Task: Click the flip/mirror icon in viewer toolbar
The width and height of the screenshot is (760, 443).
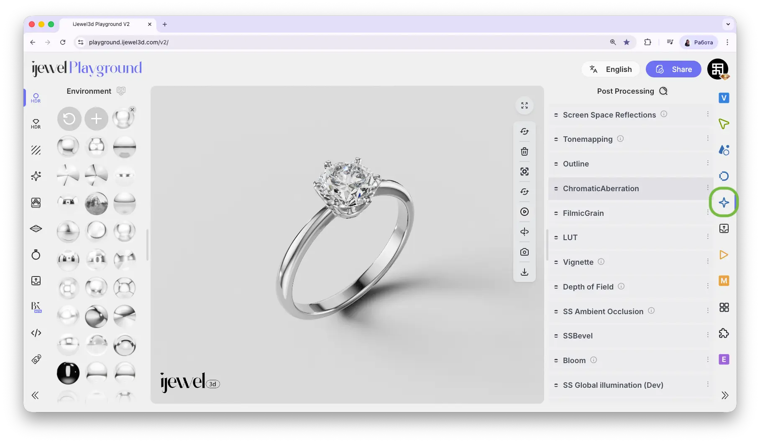Action: pyautogui.click(x=525, y=232)
